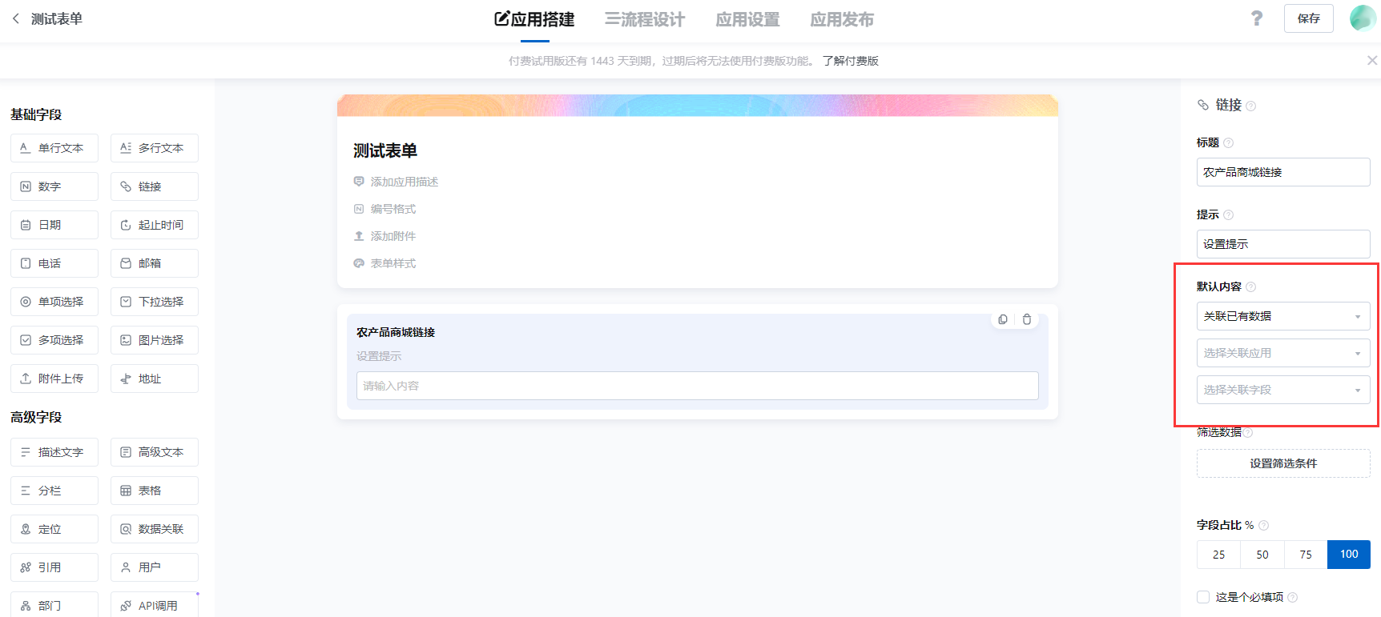Add a 数字 field
The image size is (1381, 617).
point(54,186)
